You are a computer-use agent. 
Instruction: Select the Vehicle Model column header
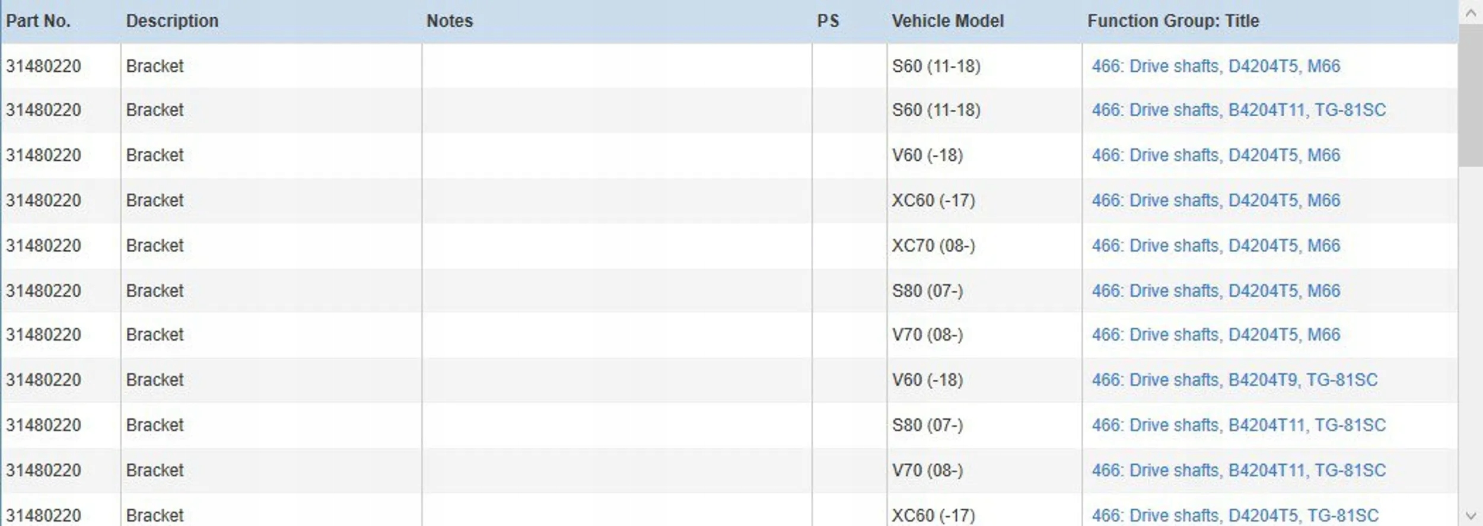tap(947, 21)
